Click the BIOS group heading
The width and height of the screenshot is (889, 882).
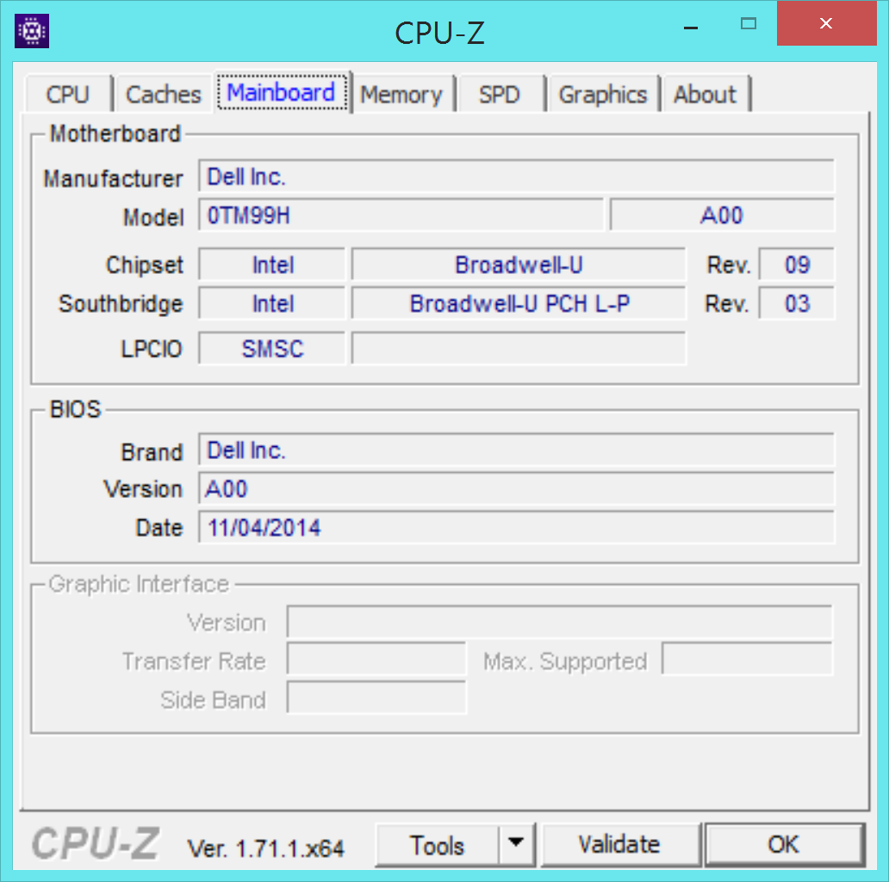(76, 409)
